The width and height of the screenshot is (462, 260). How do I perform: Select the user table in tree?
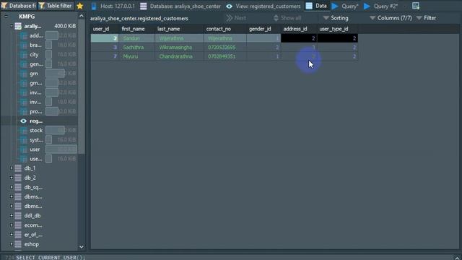[35, 149]
